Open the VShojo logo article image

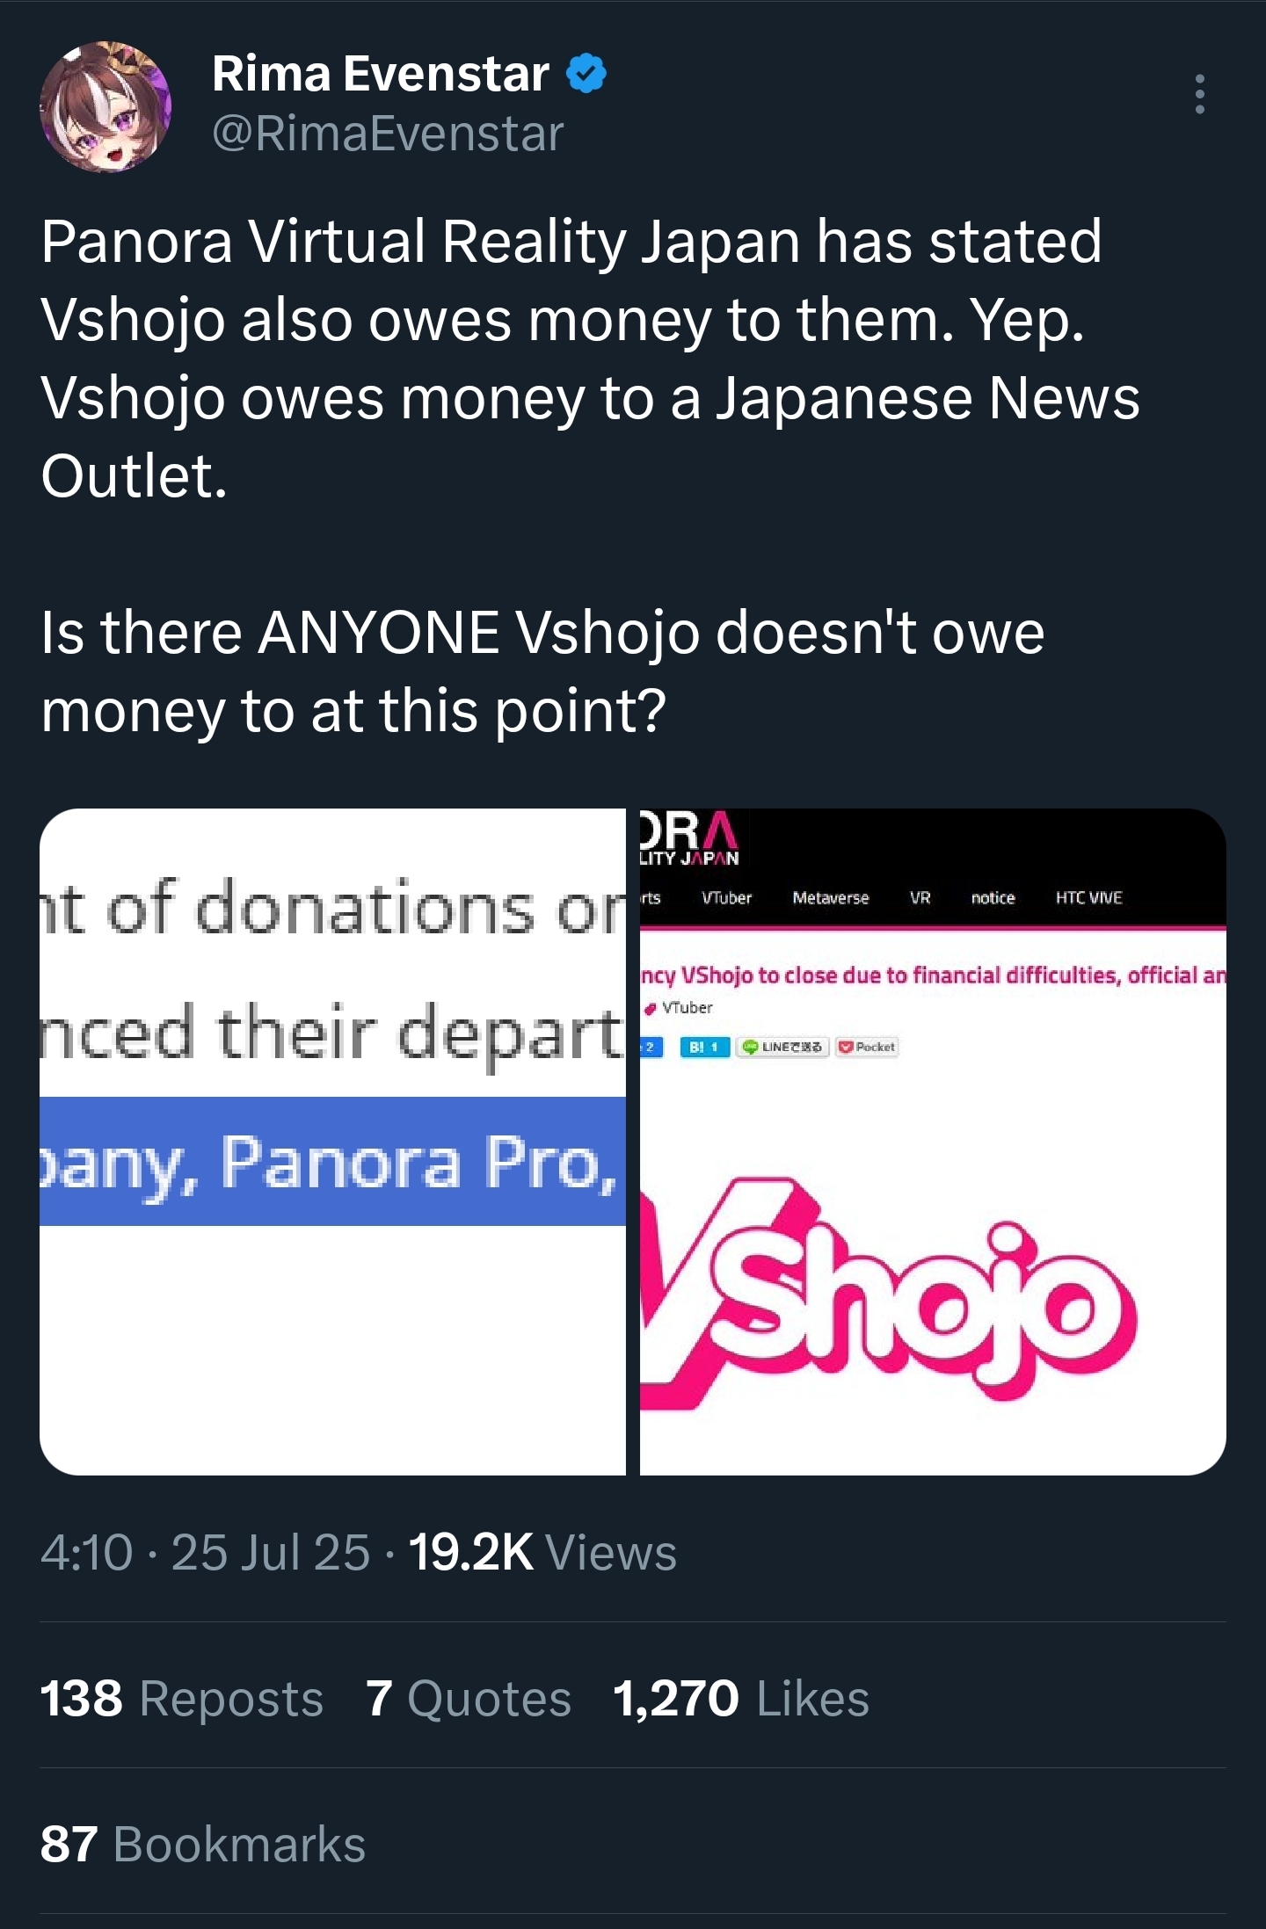[933, 1142]
